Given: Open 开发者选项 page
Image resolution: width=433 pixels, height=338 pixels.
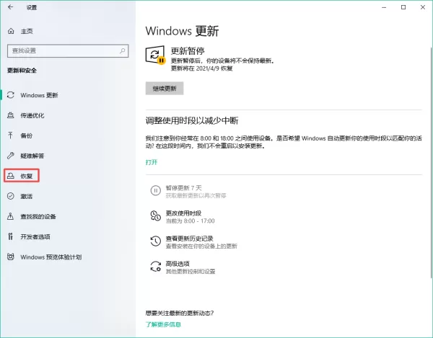Looking at the screenshot, I should pos(35,236).
